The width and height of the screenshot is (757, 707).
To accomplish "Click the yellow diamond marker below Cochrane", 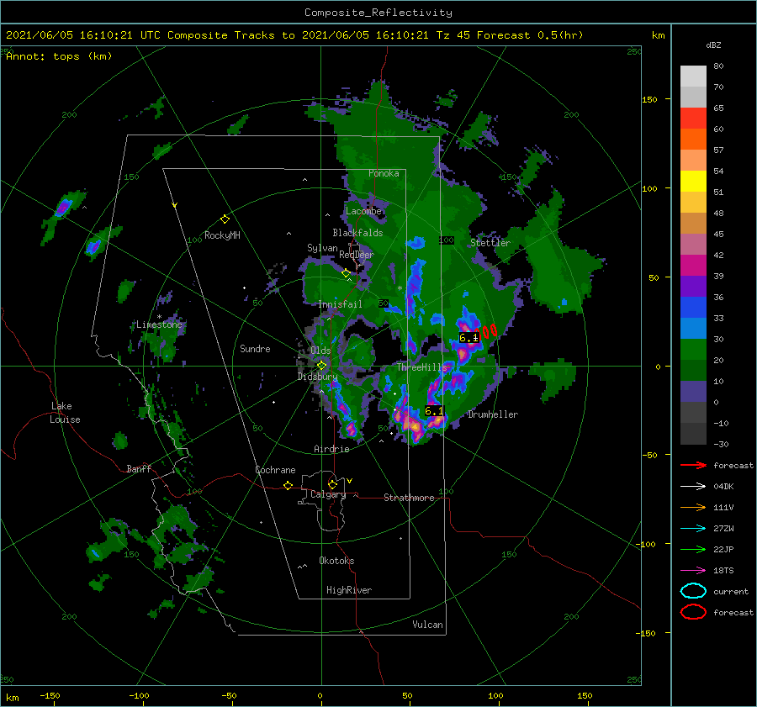I will tap(288, 486).
